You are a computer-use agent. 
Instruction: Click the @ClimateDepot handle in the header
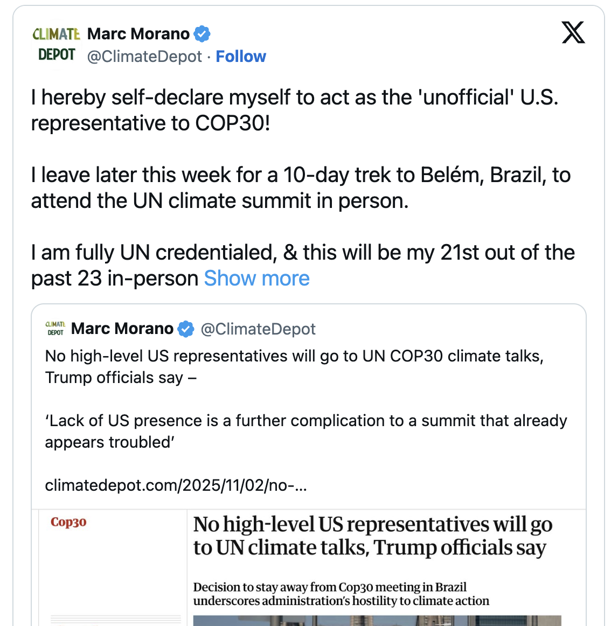tap(144, 57)
